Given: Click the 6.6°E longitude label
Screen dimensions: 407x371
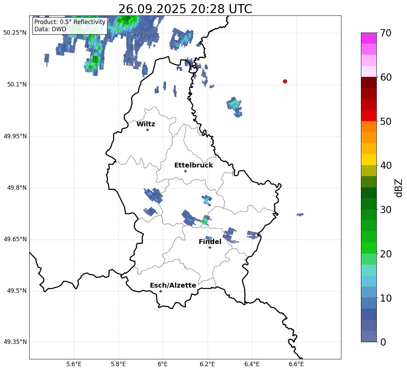Looking at the screenshot, I should (296, 364).
